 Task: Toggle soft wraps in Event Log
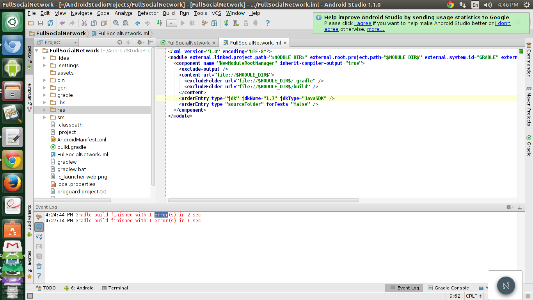(39, 237)
